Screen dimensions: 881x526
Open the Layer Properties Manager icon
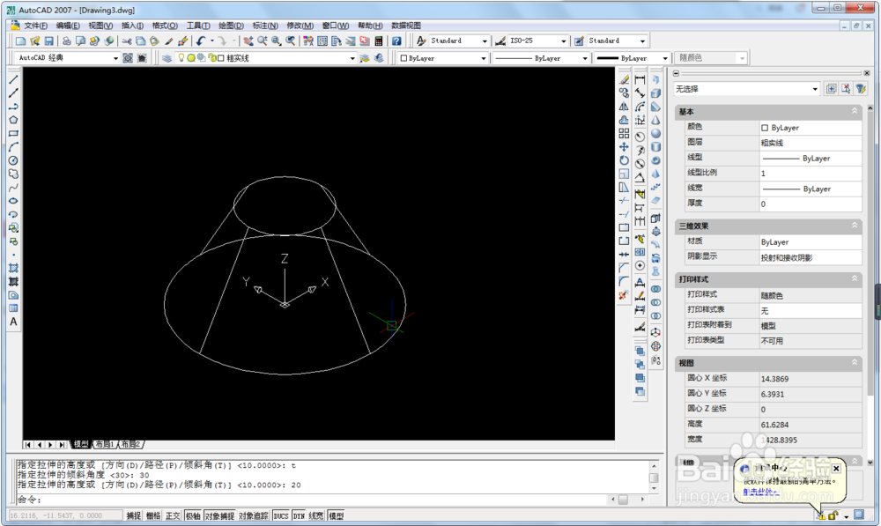point(167,58)
